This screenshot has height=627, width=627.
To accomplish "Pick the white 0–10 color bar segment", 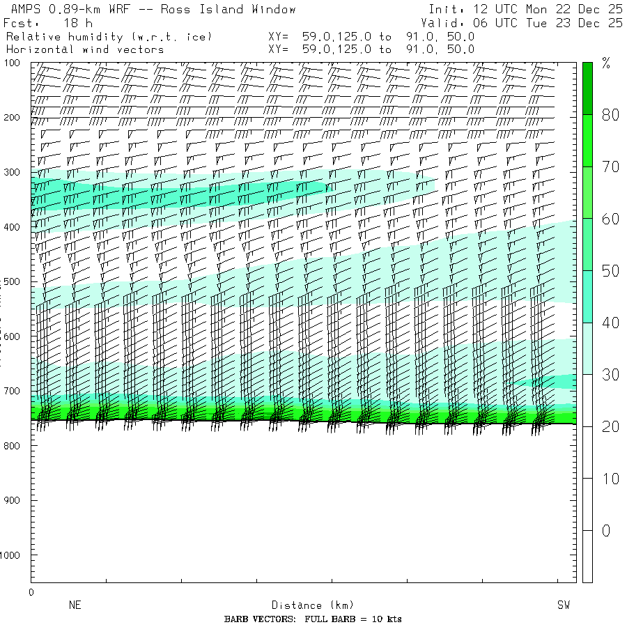I will coord(587,504).
